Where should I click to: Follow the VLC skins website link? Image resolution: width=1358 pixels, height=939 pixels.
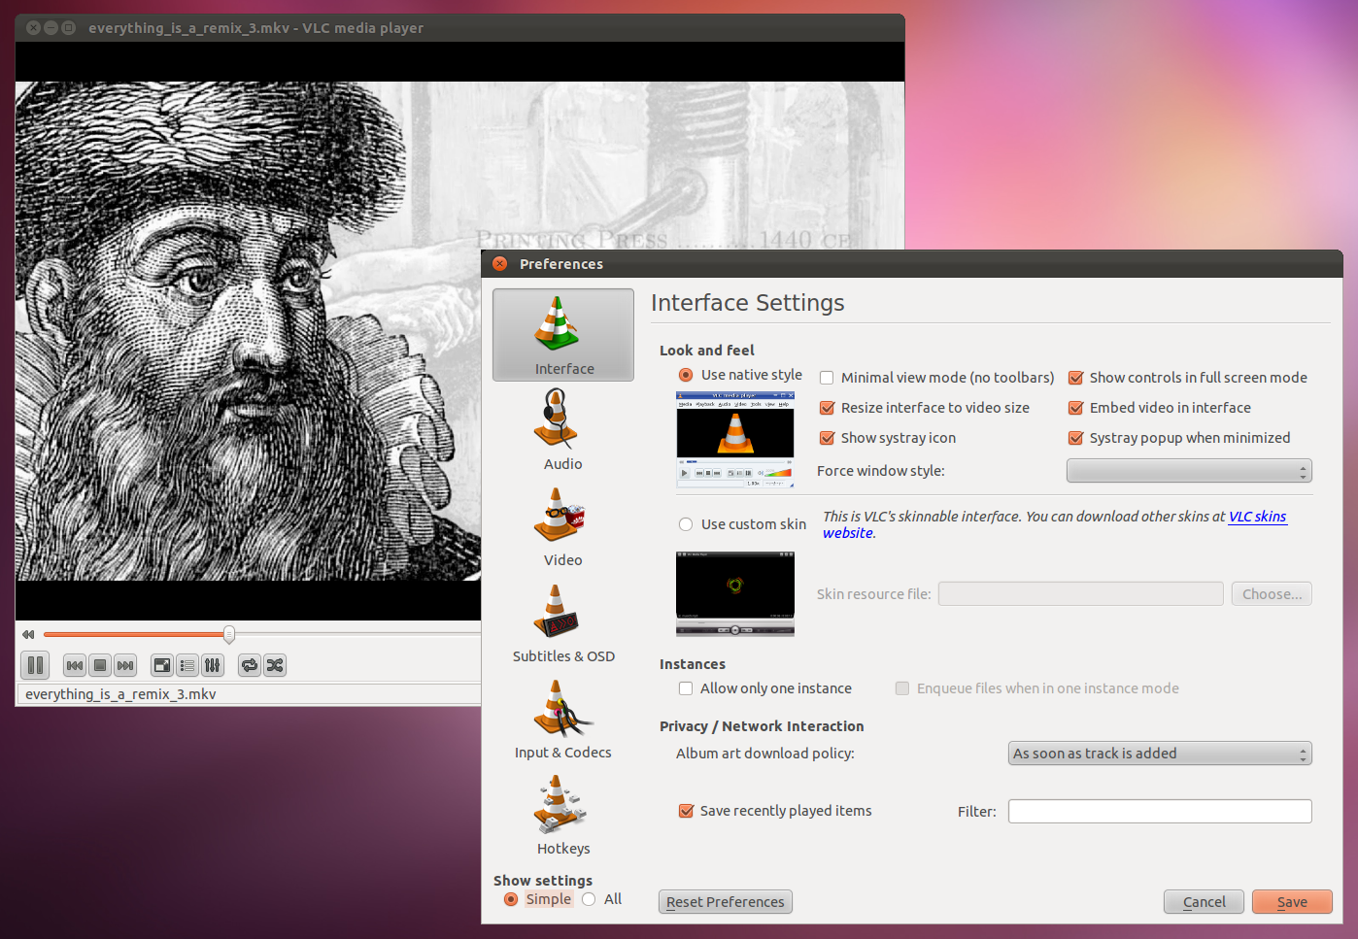click(x=1257, y=517)
